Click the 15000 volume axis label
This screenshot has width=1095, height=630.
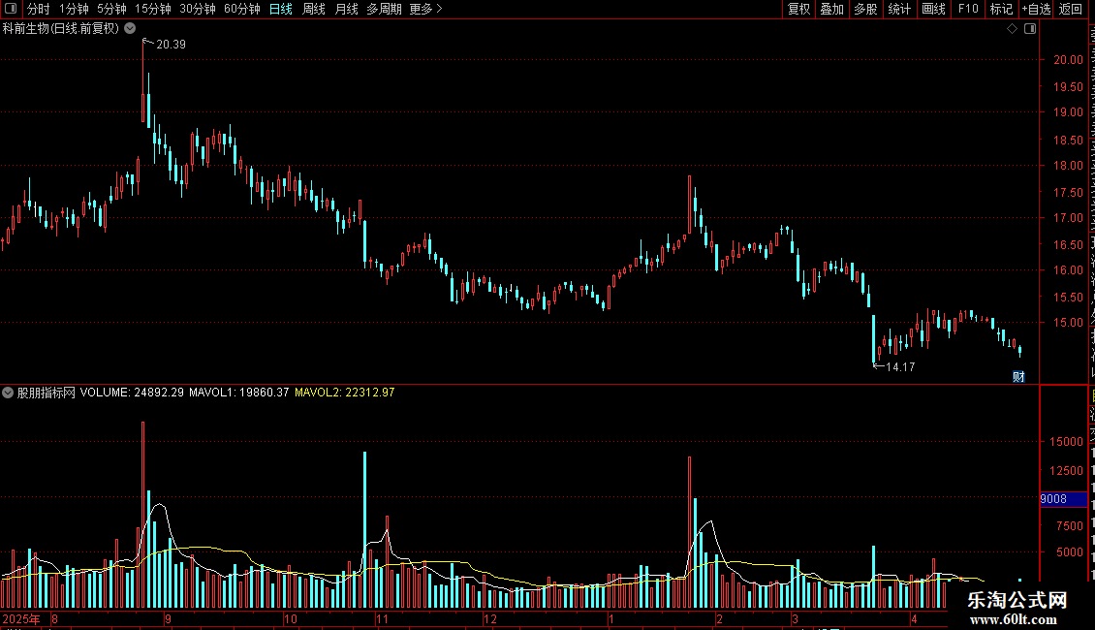1066,441
